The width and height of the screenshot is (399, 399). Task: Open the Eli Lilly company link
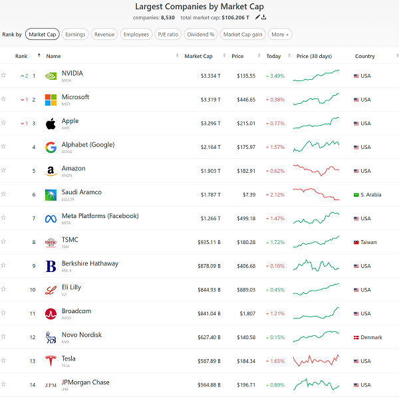71,287
